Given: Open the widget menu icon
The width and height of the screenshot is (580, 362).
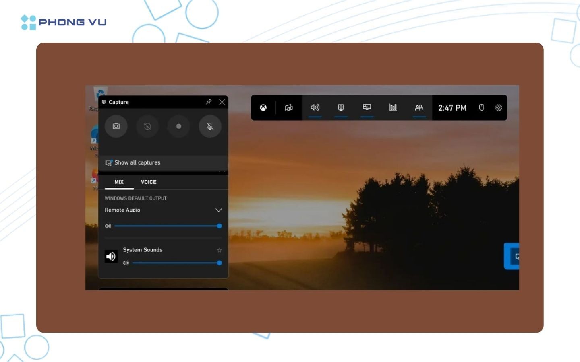Looking at the screenshot, I should (x=289, y=107).
